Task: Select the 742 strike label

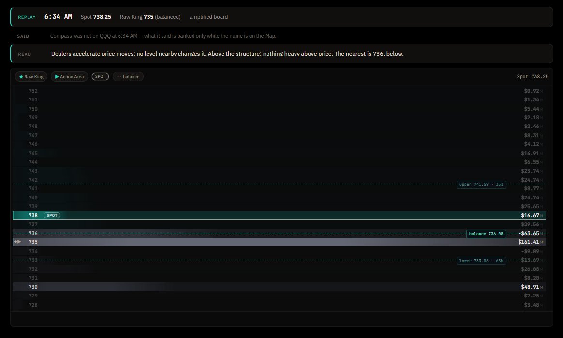Action: pyautogui.click(x=33, y=180)
